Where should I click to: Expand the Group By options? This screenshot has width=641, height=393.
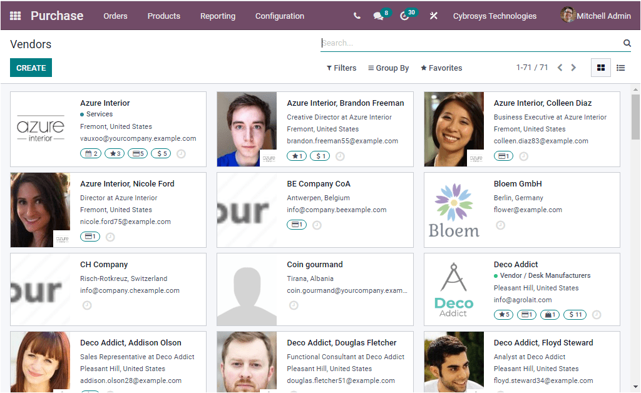coord(388,68)
